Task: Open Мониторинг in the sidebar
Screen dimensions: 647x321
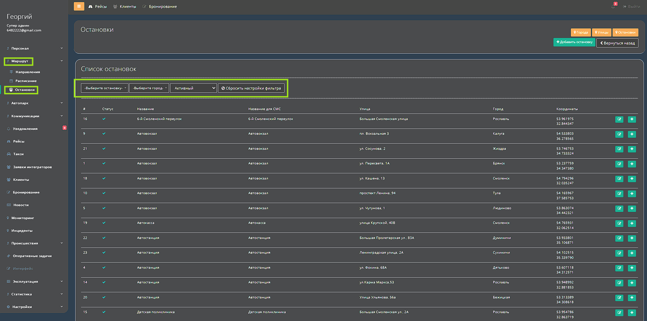Action: [x=23, y=218]
